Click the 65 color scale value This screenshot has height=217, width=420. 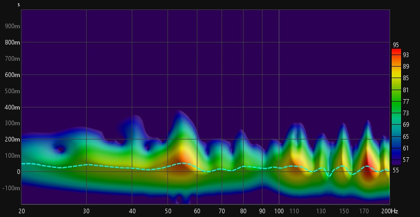[x=405, y=137]
